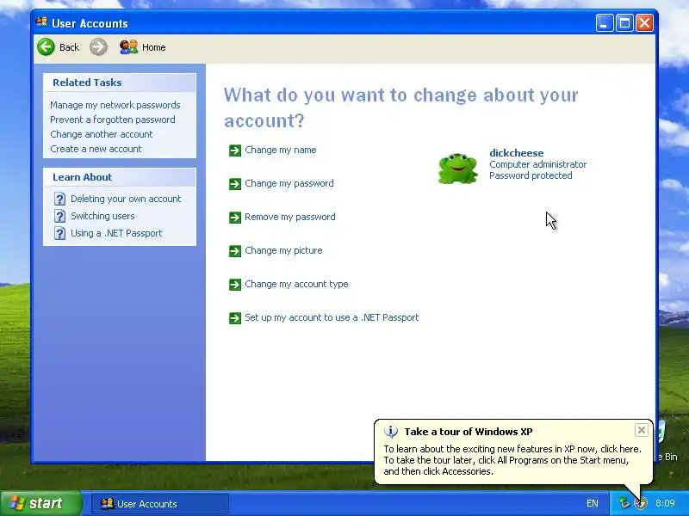
Task: Click the 8:09 taskbar clock
Action: click(x=665, y=503)
